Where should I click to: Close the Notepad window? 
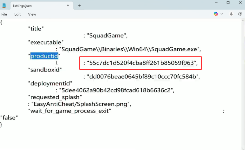[240, 3]
